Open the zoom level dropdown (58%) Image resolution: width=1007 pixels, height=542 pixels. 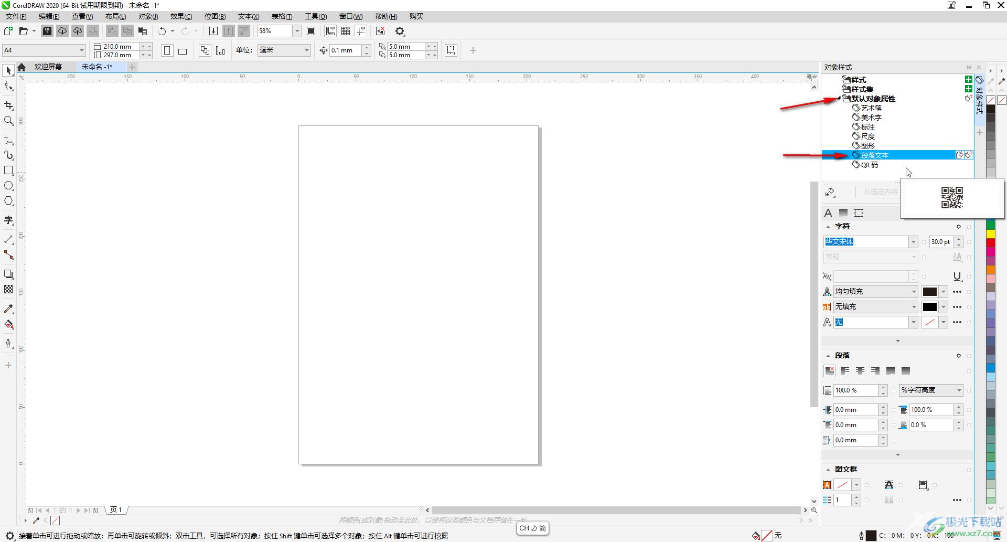pyautogui.click(x=297, y=31)
